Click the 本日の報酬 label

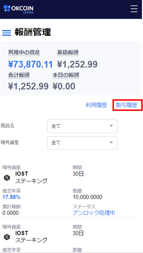pos(66,75)
